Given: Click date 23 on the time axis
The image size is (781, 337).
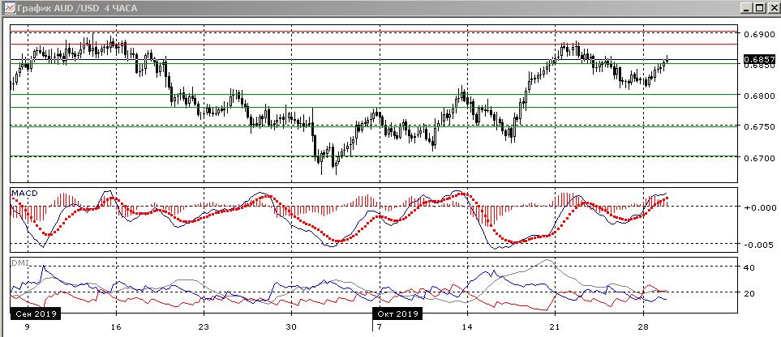Looking at the screenshot, I should (x=204, y=327).
